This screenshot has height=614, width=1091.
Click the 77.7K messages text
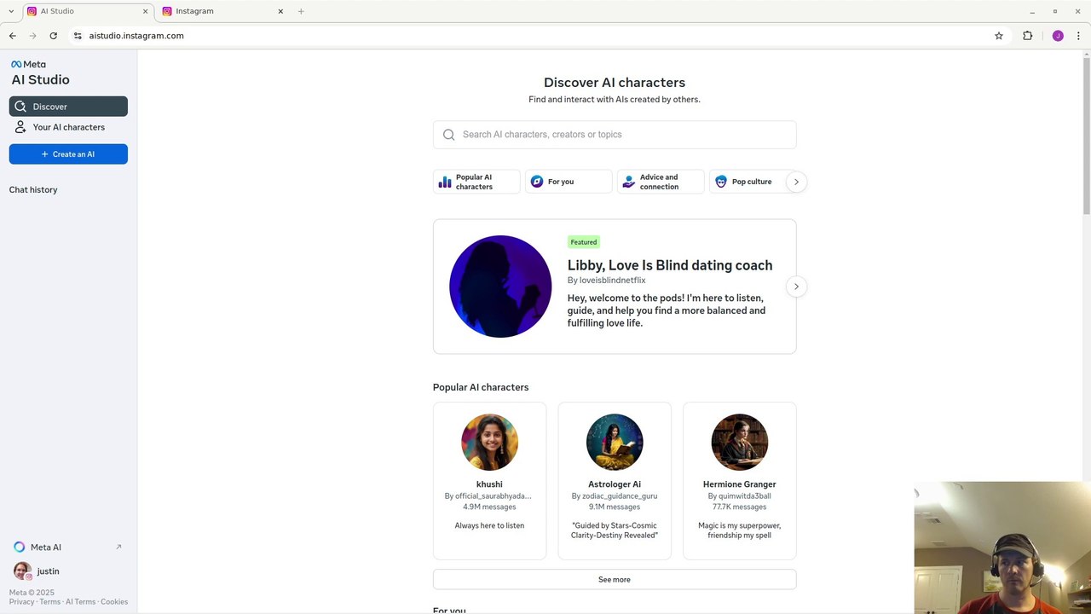(740, 507)
